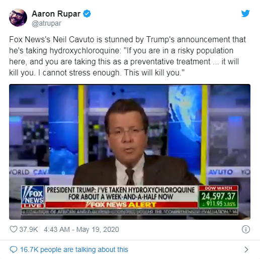Play the embedded Fox News video
Screen dimensions: 260x259
(130, 152)
